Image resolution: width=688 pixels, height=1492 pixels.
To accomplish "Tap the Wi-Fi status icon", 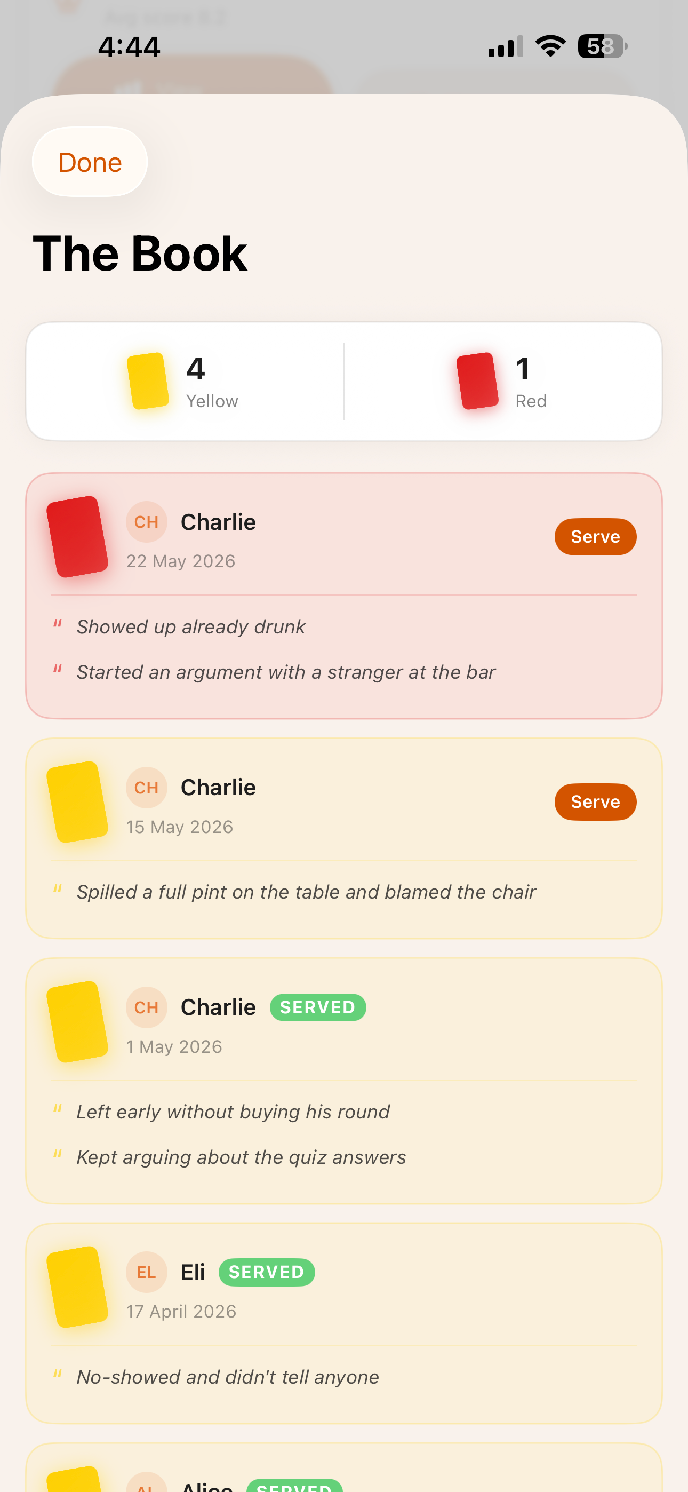I will (x=550, y=46).
